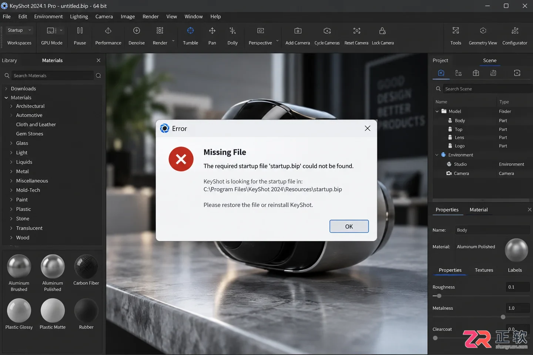
Task: Close the Error dialog with X
Action: point(367,128)
